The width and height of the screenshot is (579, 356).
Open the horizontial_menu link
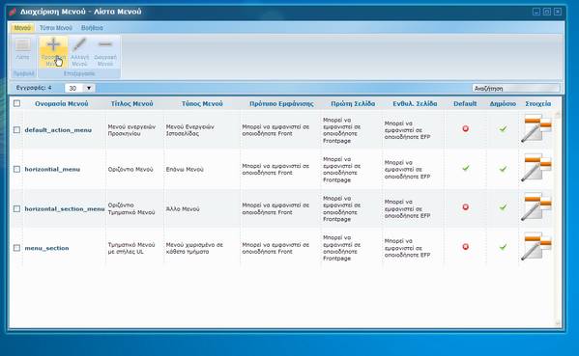tap(52, 169)
